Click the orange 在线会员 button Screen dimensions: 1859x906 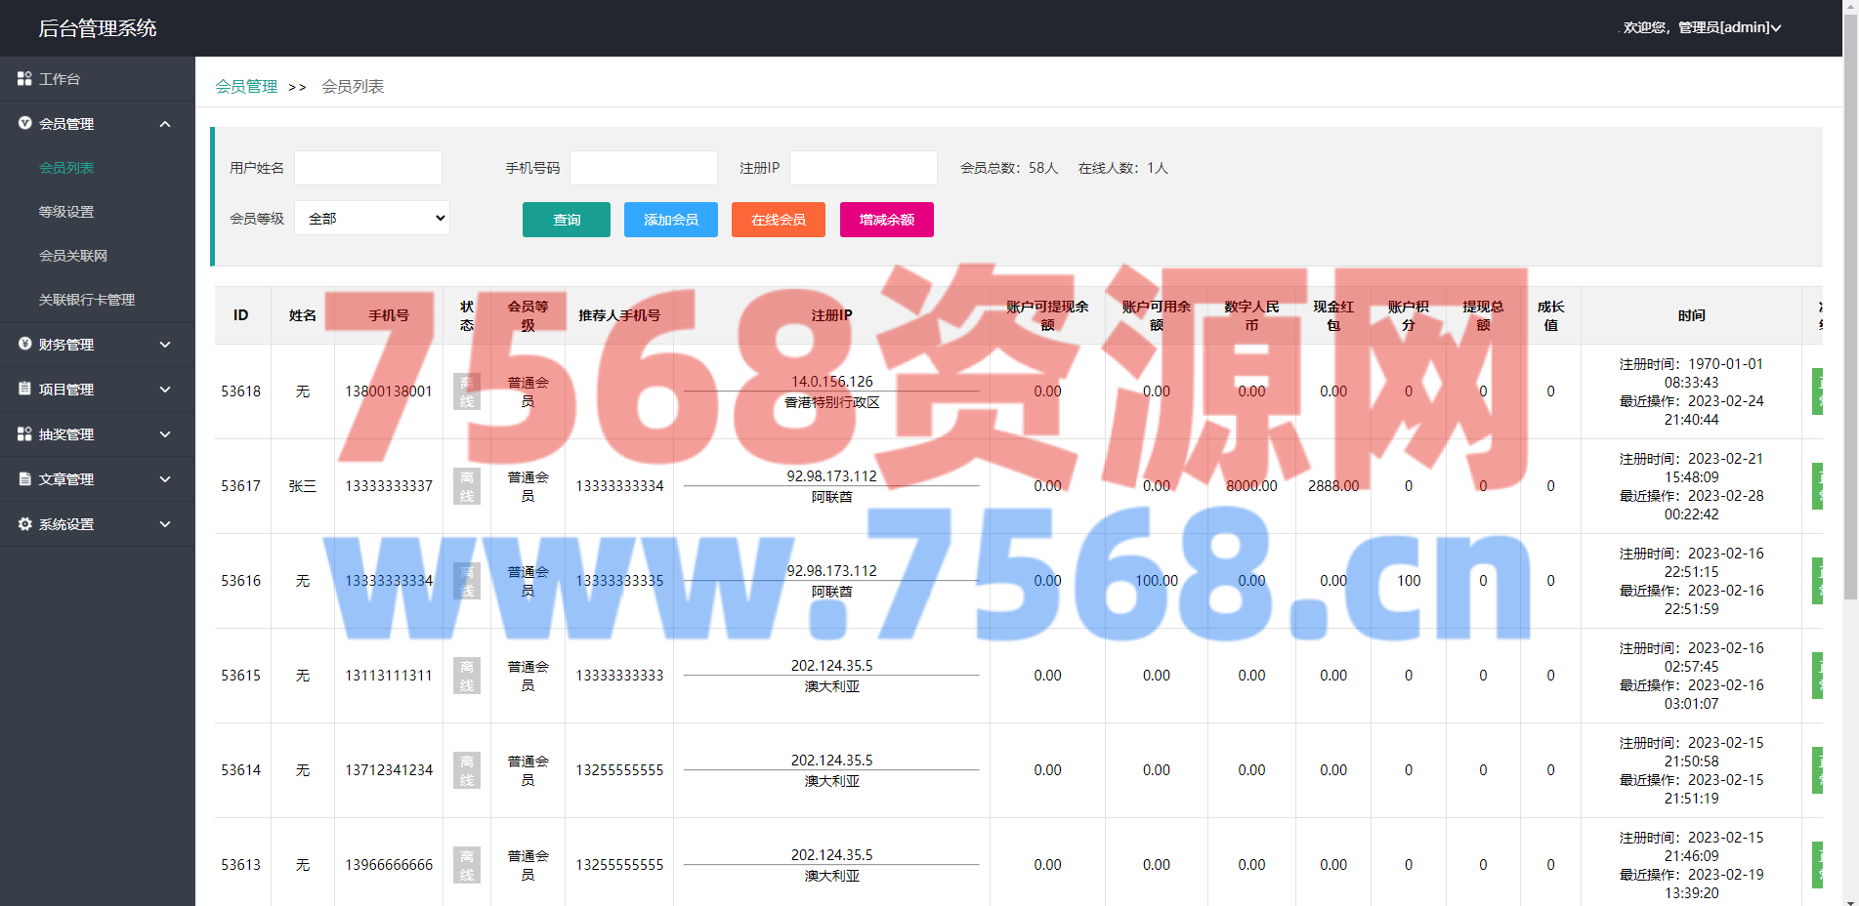point(778,220)
